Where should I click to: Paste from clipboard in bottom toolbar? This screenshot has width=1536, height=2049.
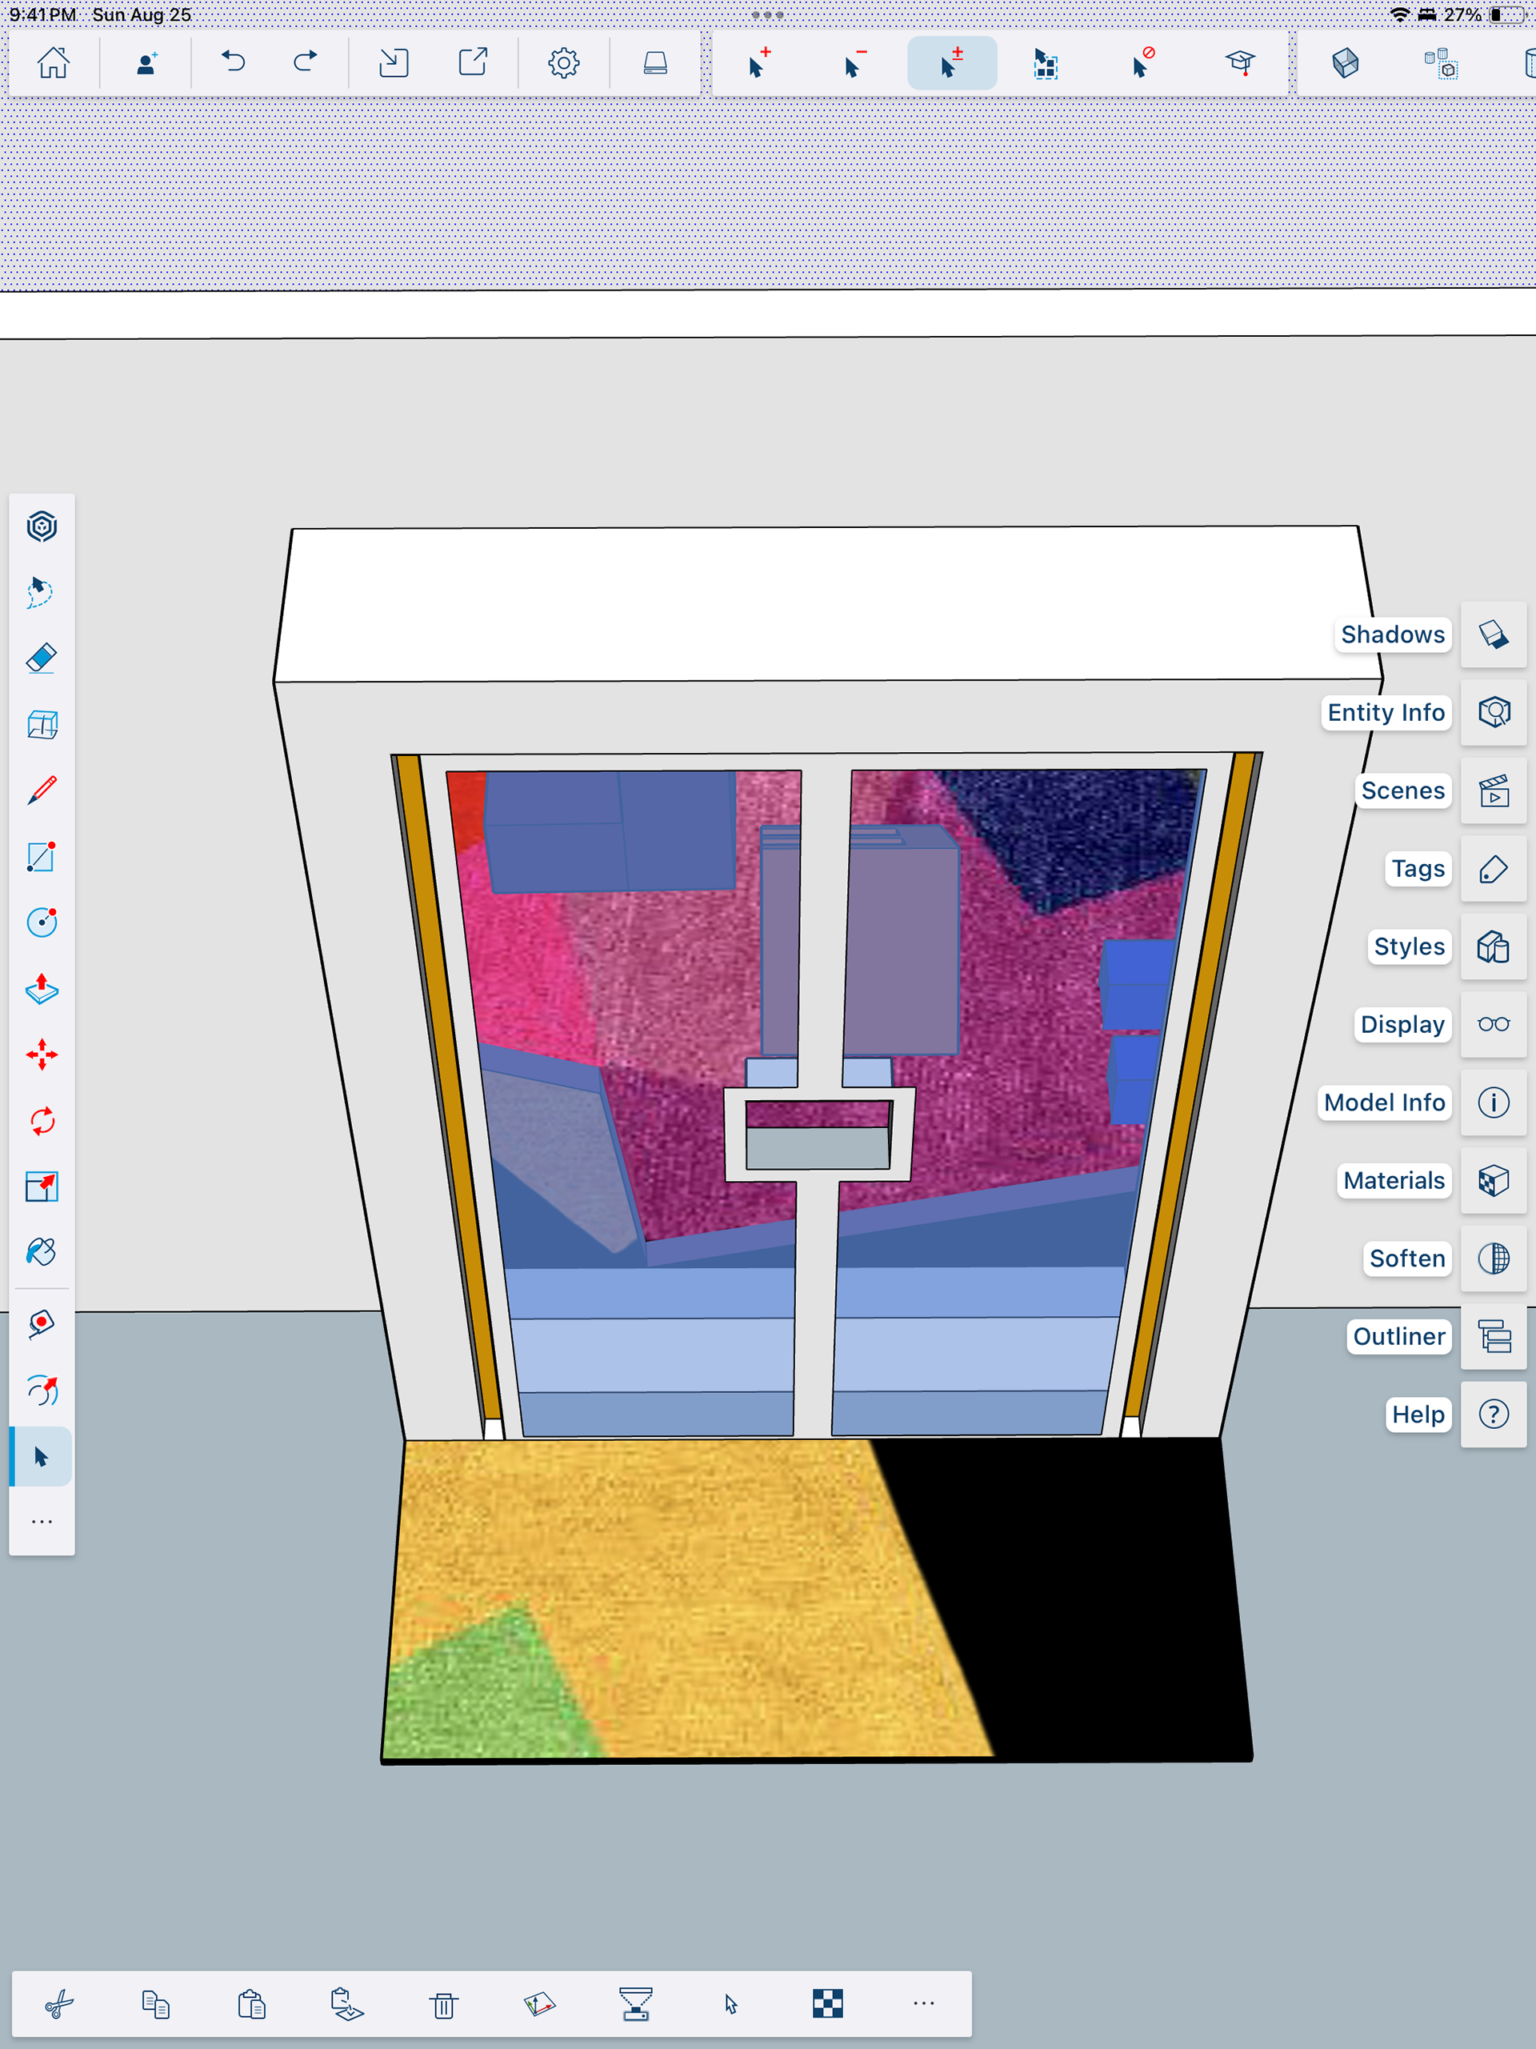251,2003
